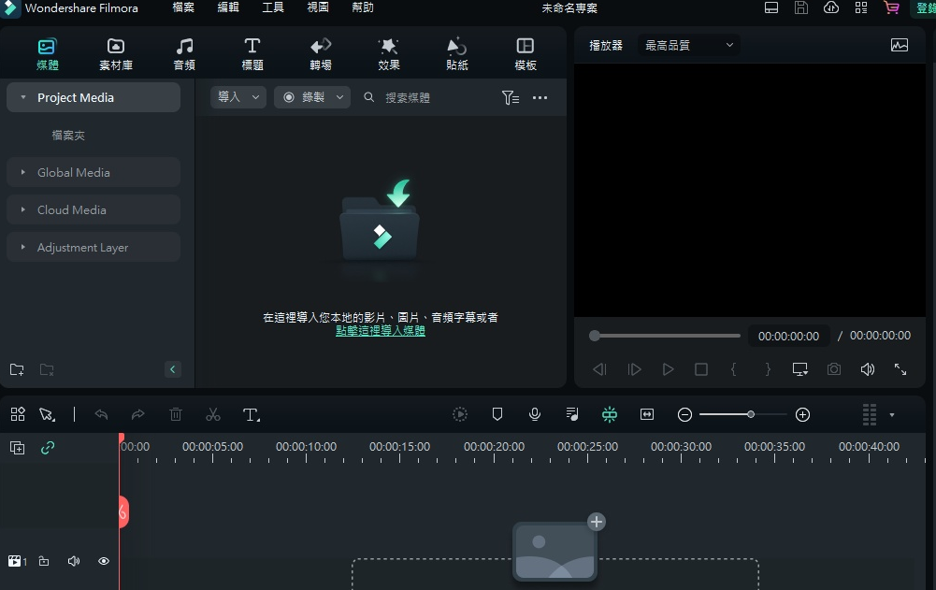Click the cloud upload icon
The image size is (936, 590).
831,7
